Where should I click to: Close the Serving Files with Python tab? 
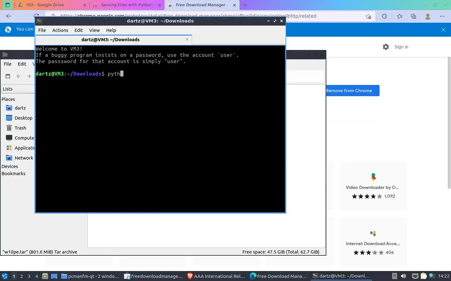(159, 5)
